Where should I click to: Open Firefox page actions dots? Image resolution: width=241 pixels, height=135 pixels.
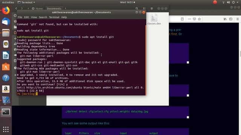tap(189, 19)
